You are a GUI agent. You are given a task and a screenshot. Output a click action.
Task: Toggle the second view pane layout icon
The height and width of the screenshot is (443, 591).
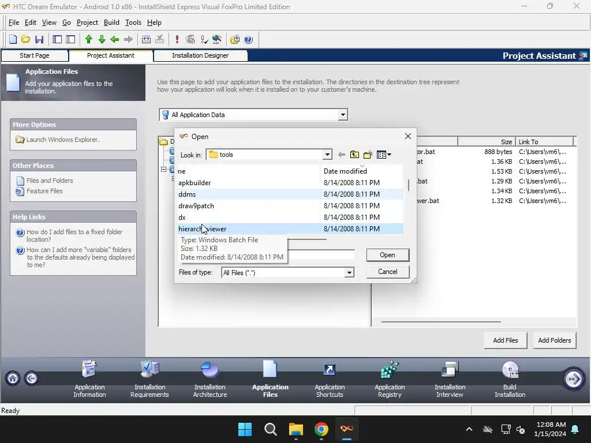[x=70, y=39]
